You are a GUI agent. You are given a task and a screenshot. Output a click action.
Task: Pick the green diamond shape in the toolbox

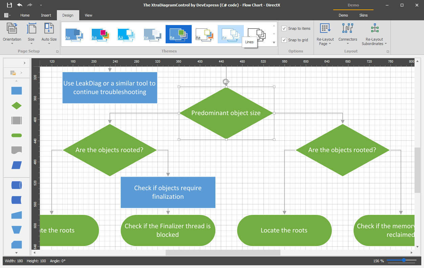(x=17, y=106)
